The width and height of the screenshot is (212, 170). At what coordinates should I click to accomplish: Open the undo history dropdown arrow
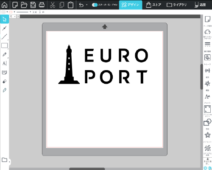pos(86,5)
